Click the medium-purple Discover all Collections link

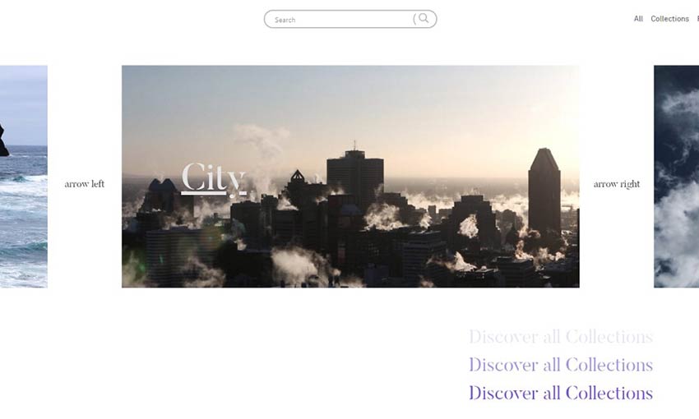(560, 365)
